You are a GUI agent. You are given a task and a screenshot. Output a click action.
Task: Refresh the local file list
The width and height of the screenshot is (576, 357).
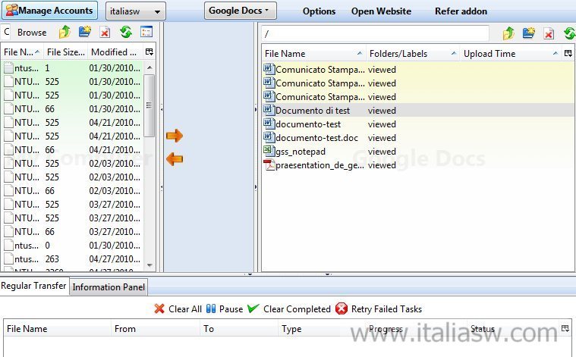pyautogui.click(x=126, y=33)
